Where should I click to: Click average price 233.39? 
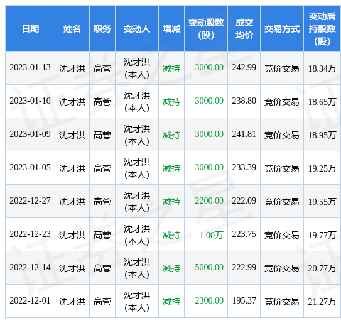[x=244, y=167]
